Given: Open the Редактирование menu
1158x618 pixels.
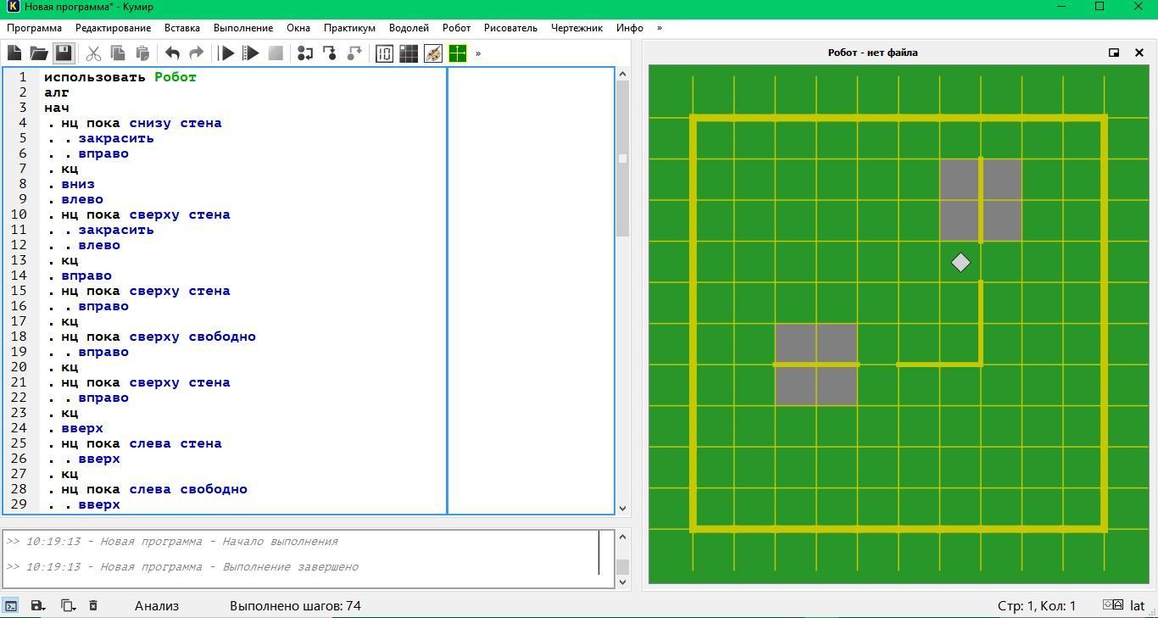Looking at the screenshot, I should tap(113, 28).
